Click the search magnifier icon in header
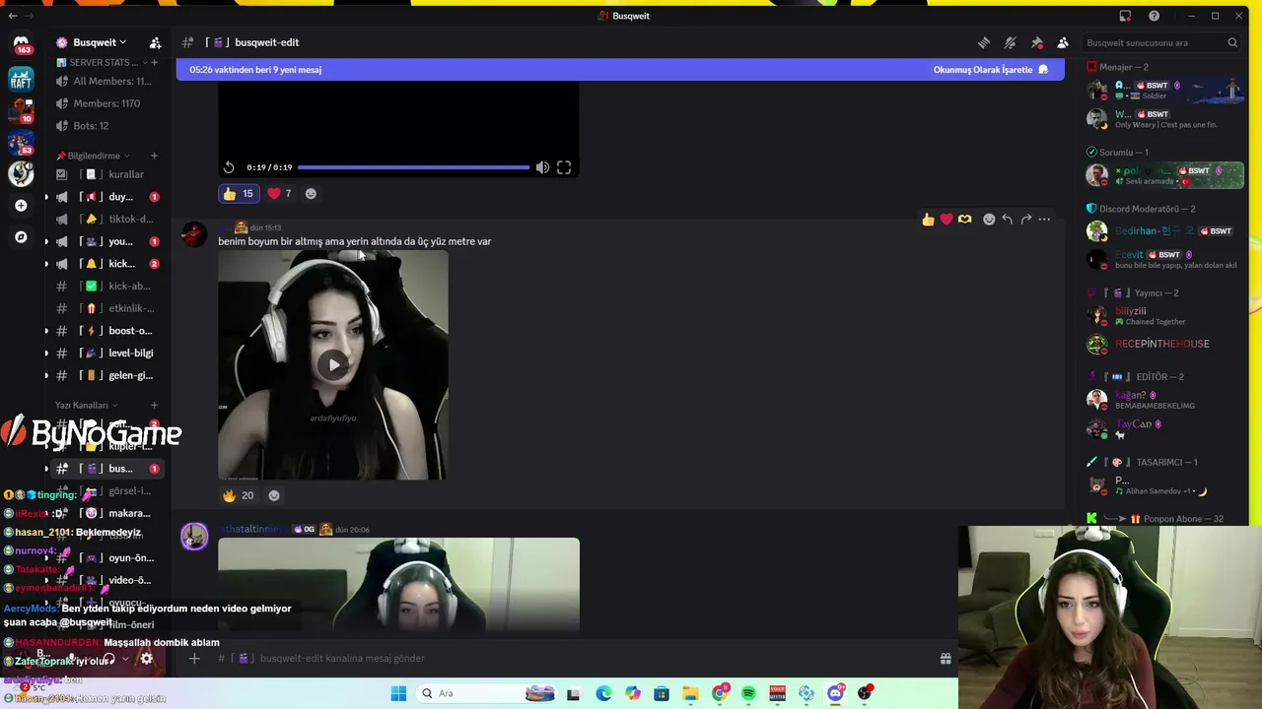 pos(1232,42)
